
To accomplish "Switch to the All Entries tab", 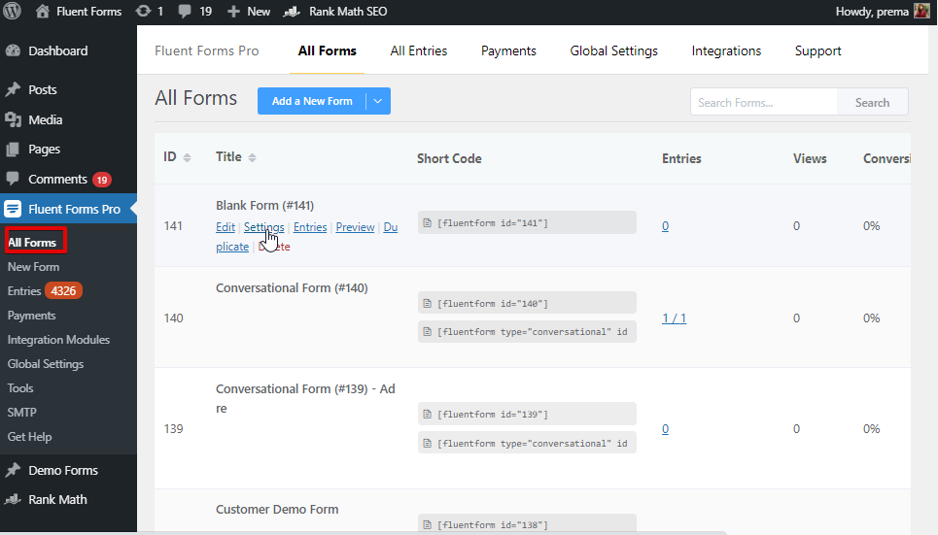I will [419, 50].
